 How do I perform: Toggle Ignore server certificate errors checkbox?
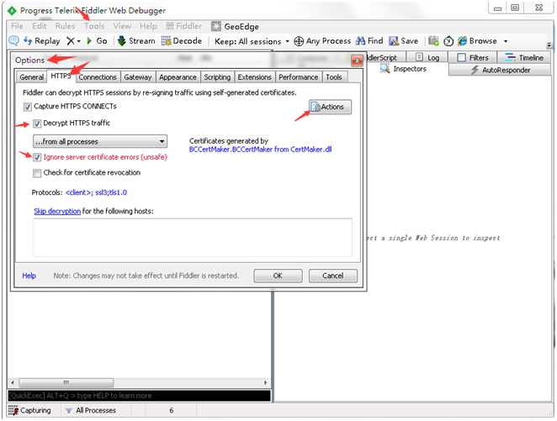coord(37,157)
